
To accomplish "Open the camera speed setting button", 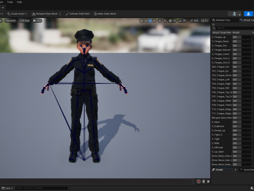I will (205, 21).
